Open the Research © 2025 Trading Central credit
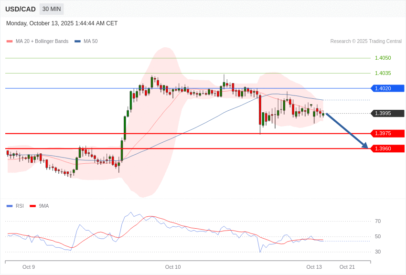Image resolution: width=406 pixels, height=275 pixels. point(366,42)
